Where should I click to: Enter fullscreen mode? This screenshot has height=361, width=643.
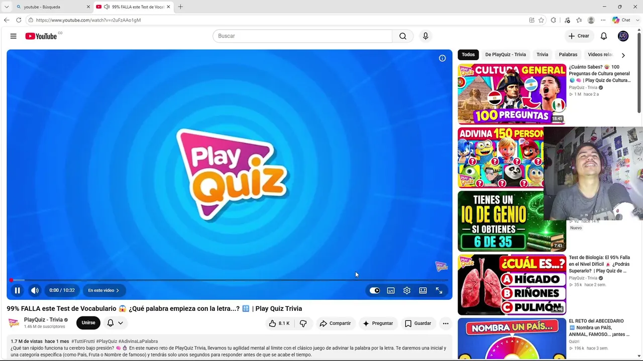pyautogui.click(x=439, y=290)
